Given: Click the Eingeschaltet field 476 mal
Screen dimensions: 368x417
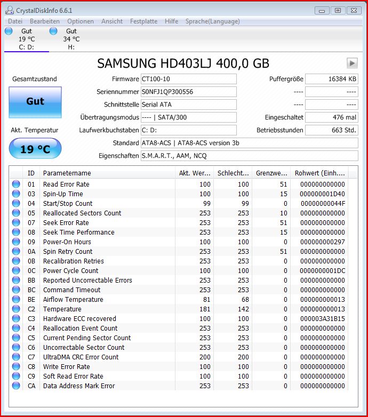Looking at the screenshot, I should (x=332, y=117).
